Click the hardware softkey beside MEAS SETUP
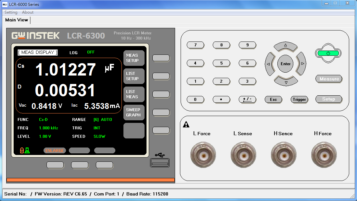The height and width of the screenshot is (201, 357). [x=161, y=58]
